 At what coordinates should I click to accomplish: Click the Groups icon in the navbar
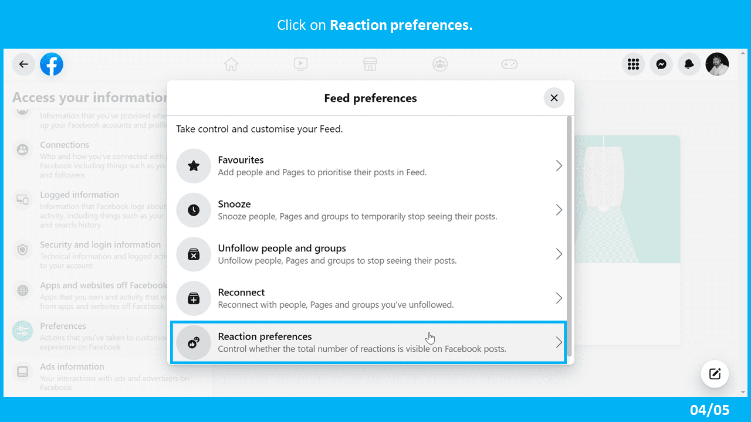click(440, 64)
